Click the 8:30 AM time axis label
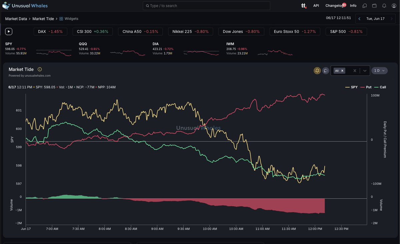The width and height of the screenshot is (400, 244). point(131,229)
